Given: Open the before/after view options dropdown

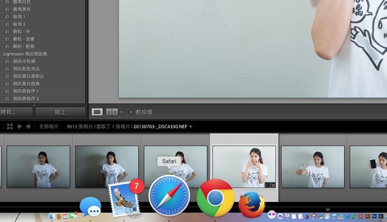Looking at the screenshot, I should 121,112.
